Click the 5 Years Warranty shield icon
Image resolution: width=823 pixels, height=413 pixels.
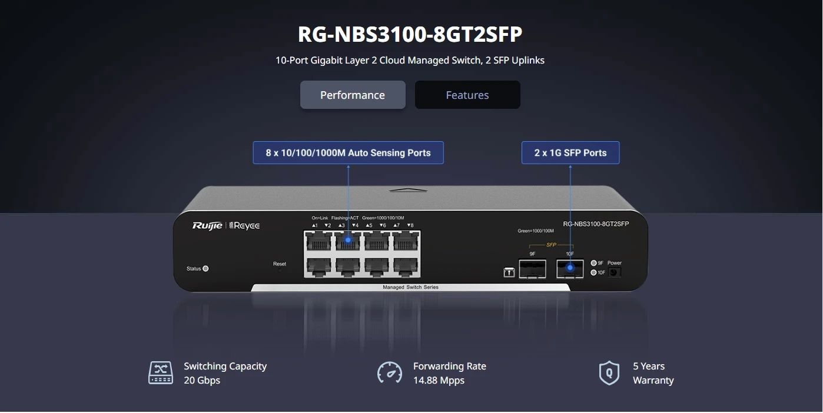(x=609, y=372)
